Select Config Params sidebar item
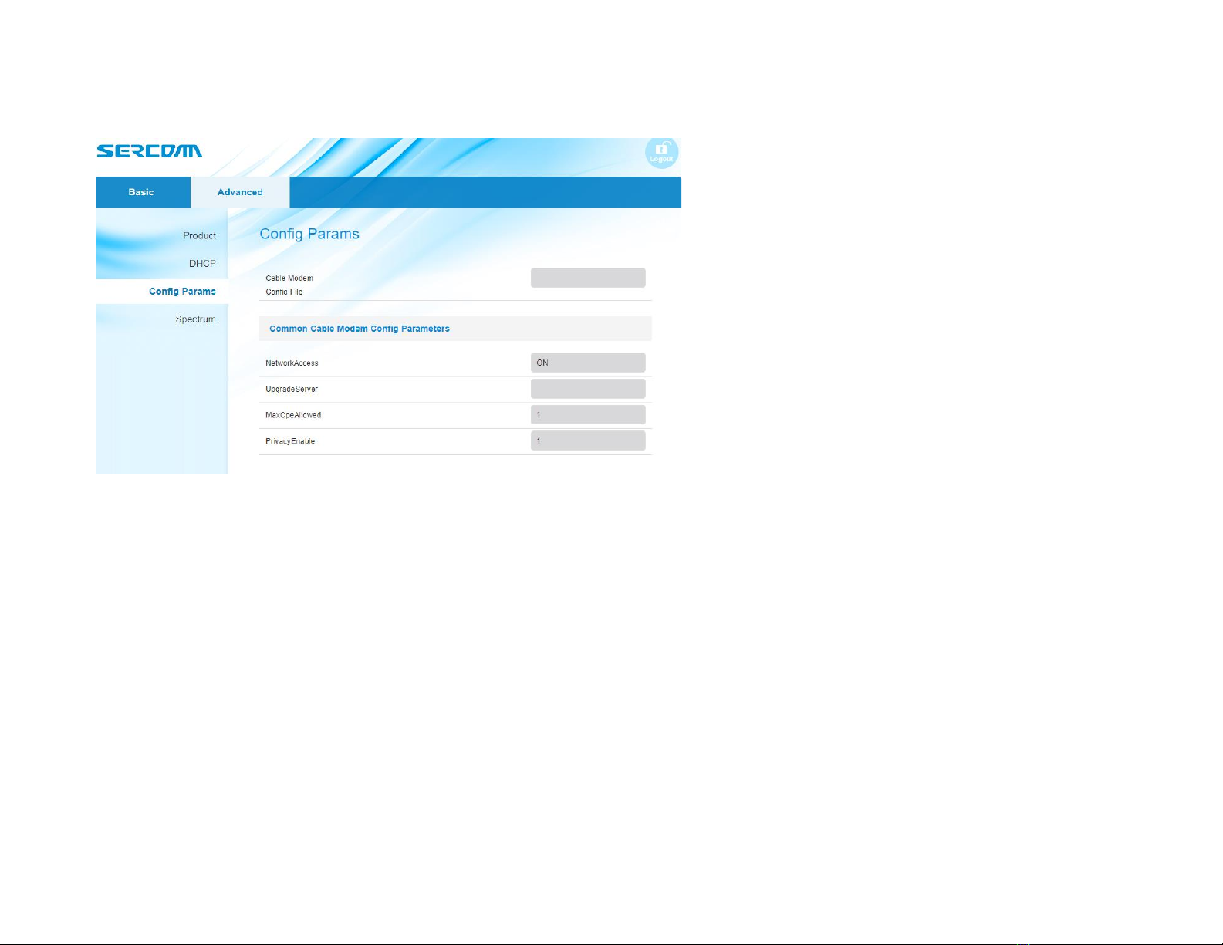Screen dimensions: 1223x945 182,292
